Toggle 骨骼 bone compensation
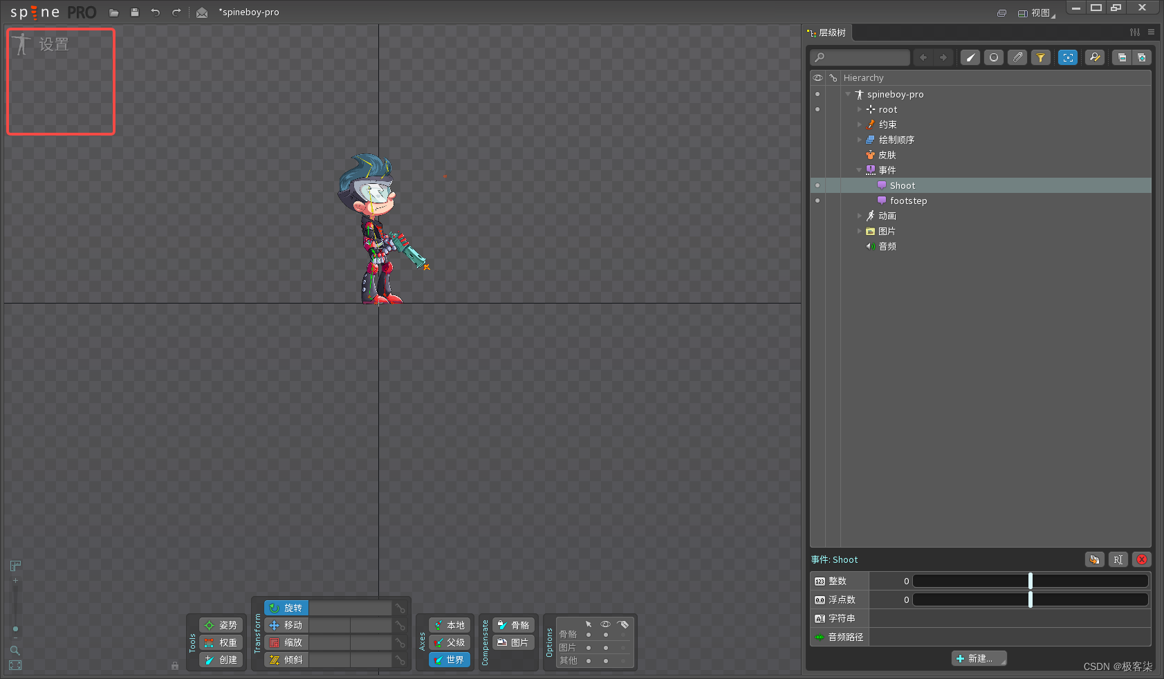The image size is (1164, 679). (513, 625)
